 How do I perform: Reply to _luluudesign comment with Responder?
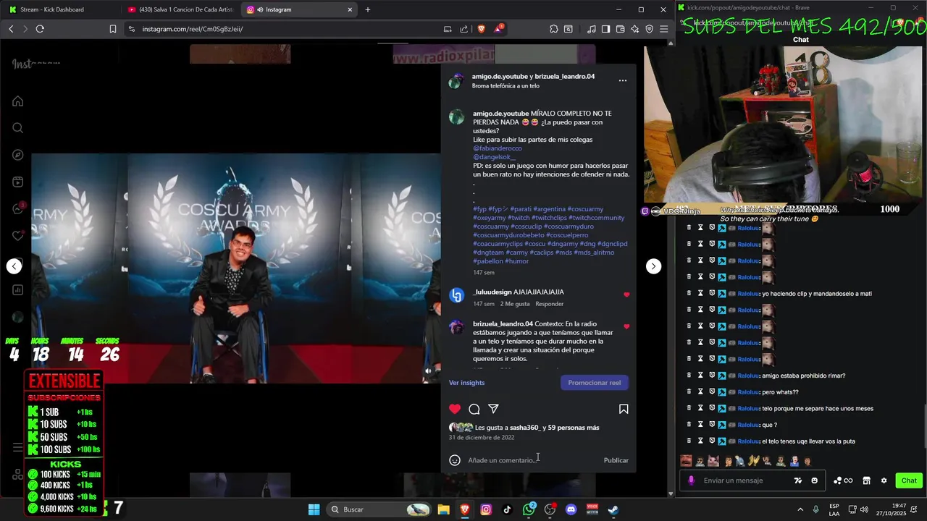pos(549,304)
